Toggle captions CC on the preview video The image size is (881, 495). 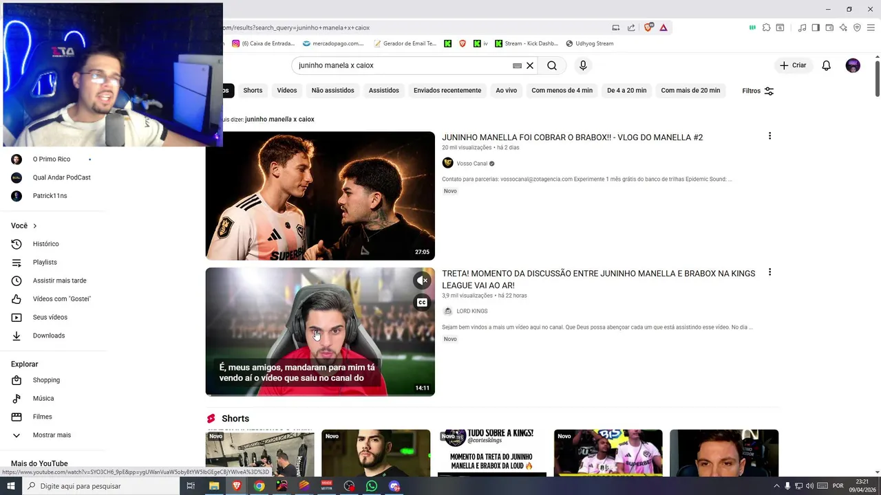(x=422, y=302)
